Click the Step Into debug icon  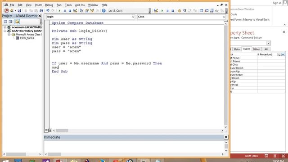[184, 11]
